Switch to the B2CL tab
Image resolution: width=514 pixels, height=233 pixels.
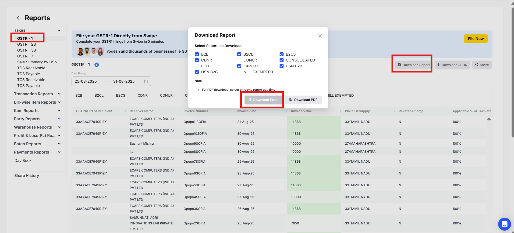[x=99, y=95]
